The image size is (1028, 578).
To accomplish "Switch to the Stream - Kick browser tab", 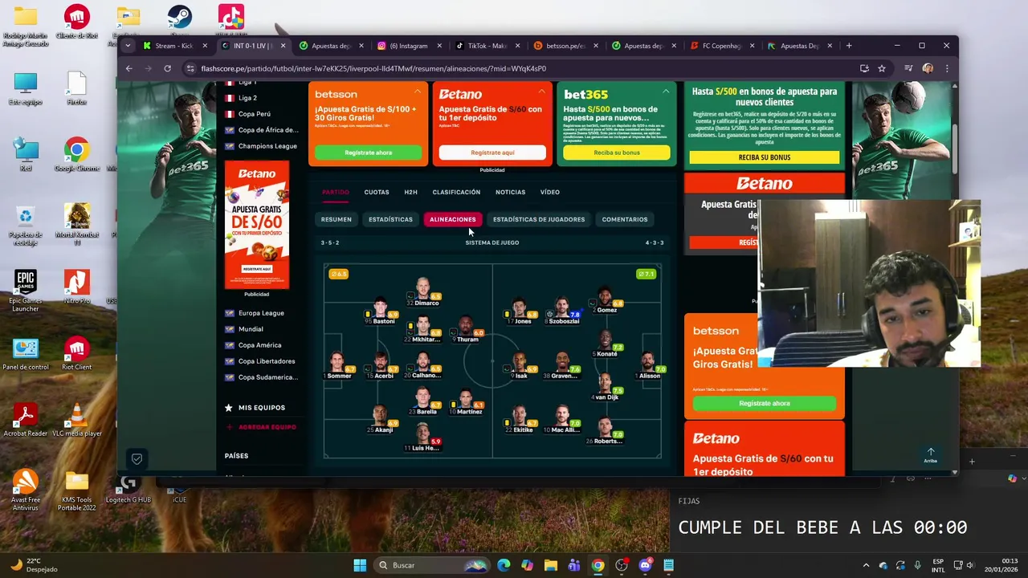I will tap(175, 46).
